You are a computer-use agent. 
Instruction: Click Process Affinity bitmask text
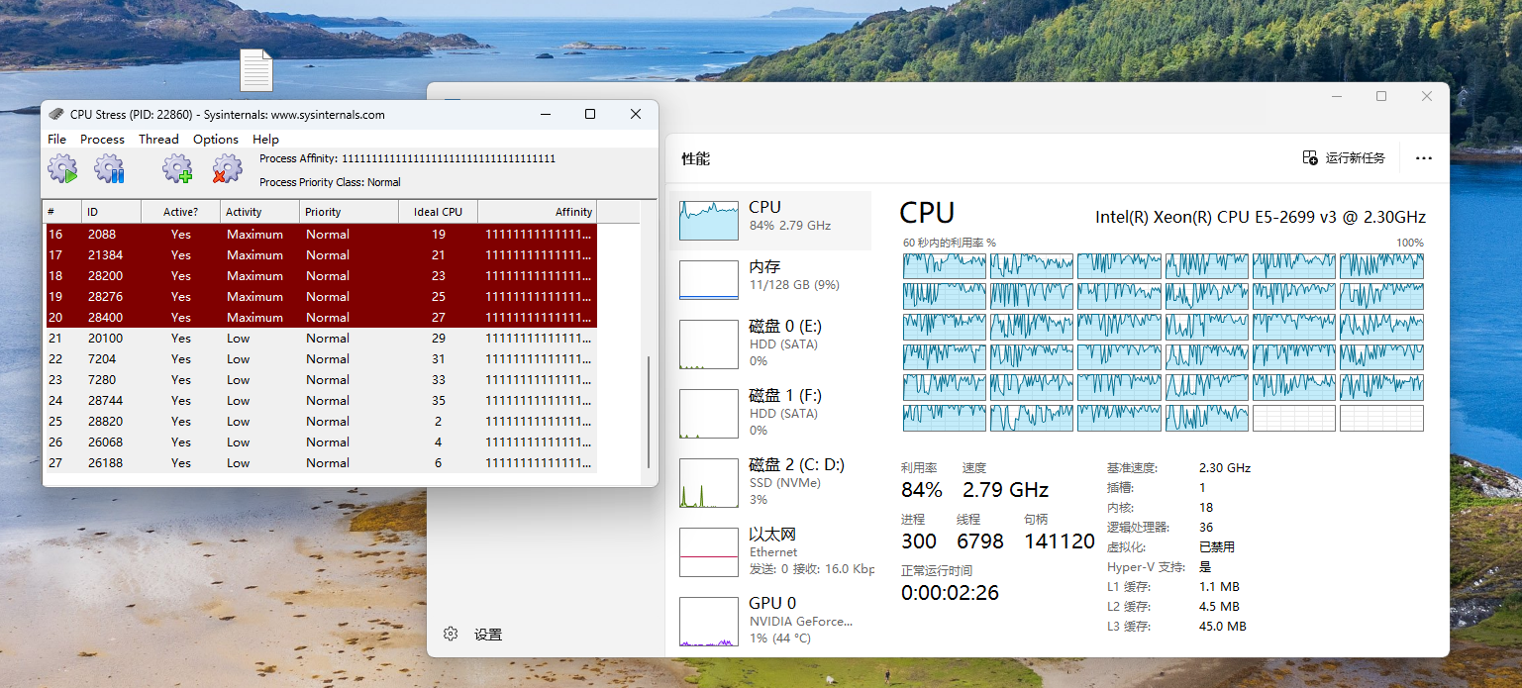(x=449, y=158)
